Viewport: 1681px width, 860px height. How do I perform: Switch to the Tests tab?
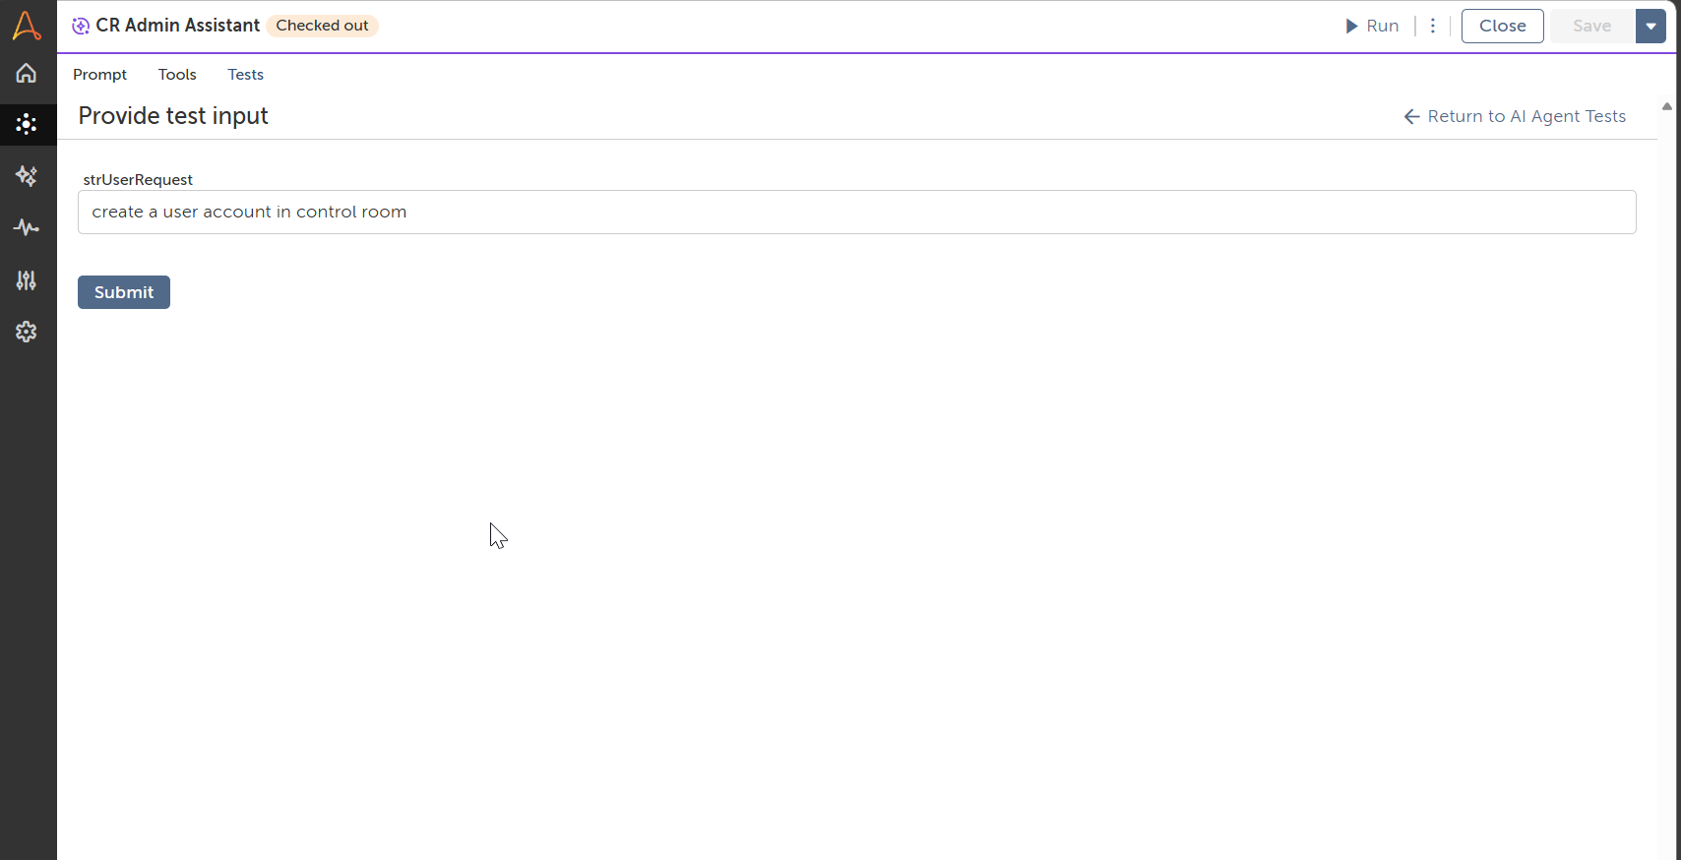[x=245, y=75]
